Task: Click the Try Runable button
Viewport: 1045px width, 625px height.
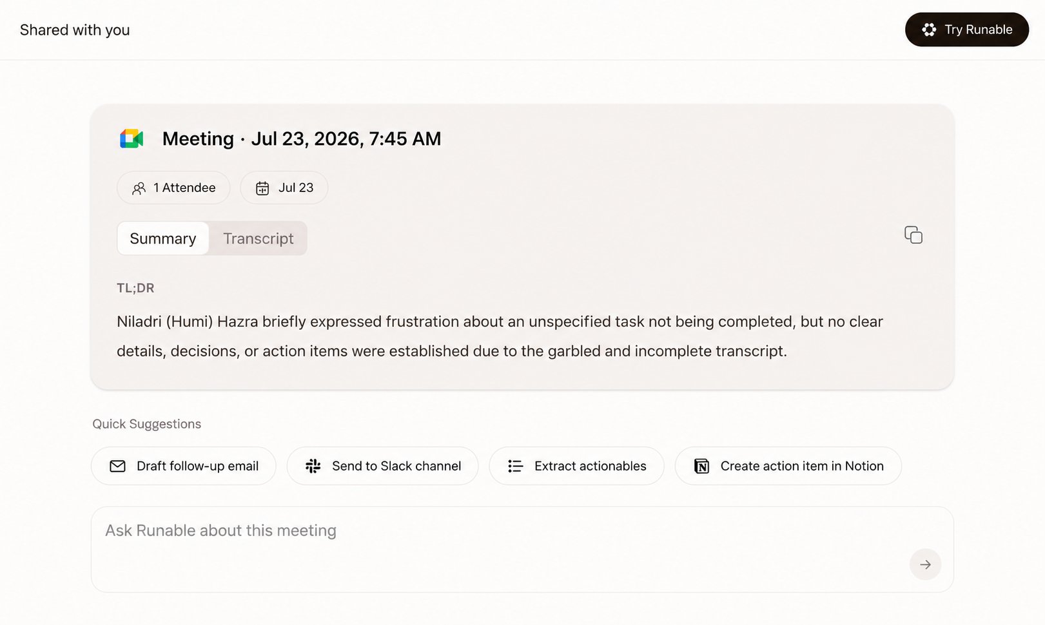Action: click(966, 30)
